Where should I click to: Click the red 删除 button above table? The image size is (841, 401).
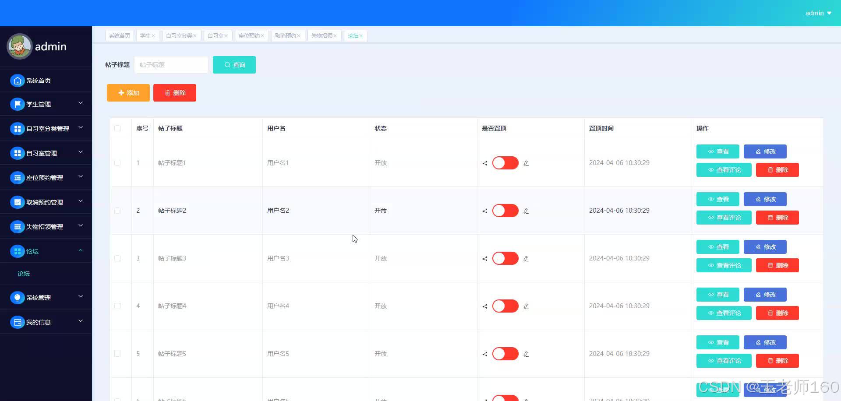coord(175,93)
